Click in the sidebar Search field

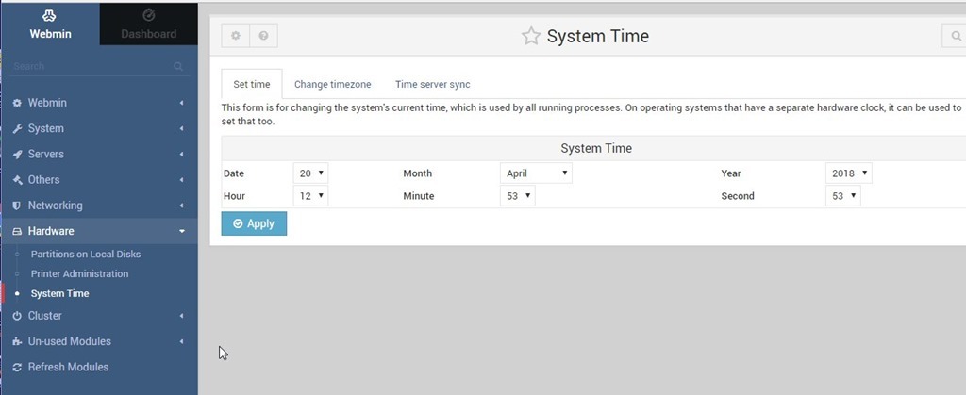pos(90,67)
